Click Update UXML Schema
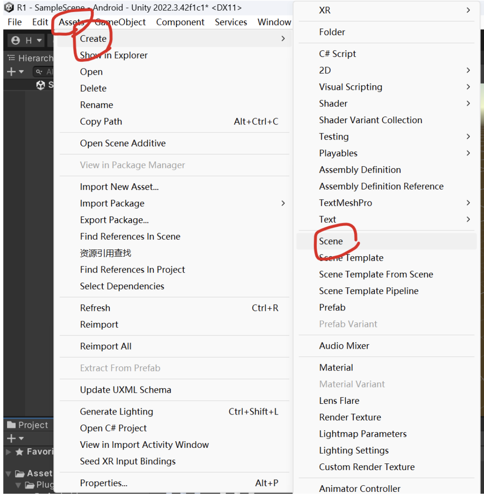This screenshot has height=499, width=484. pyautogui.click(x=174, y=390)
